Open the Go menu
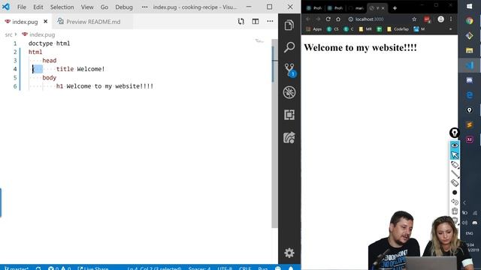The height and width of the screenshot is (270, 481). [x=104, y=7]
